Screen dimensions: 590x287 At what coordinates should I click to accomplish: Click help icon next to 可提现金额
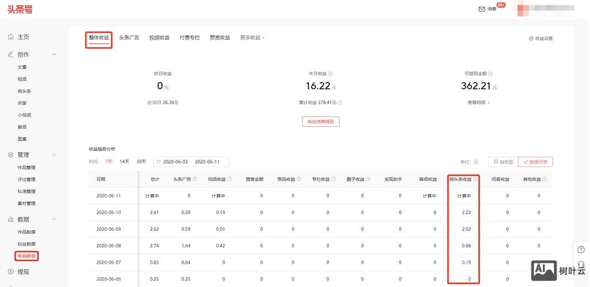click(490, 74)
